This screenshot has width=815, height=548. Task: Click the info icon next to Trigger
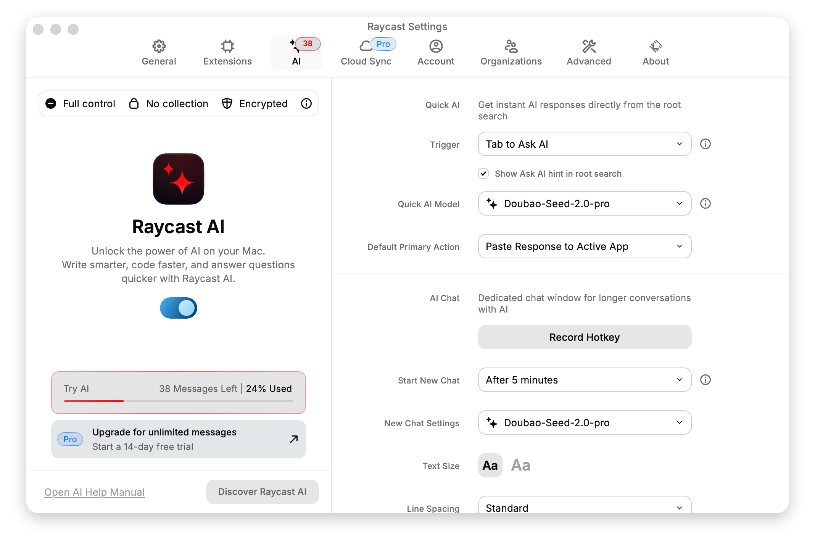tap(705, 144)
